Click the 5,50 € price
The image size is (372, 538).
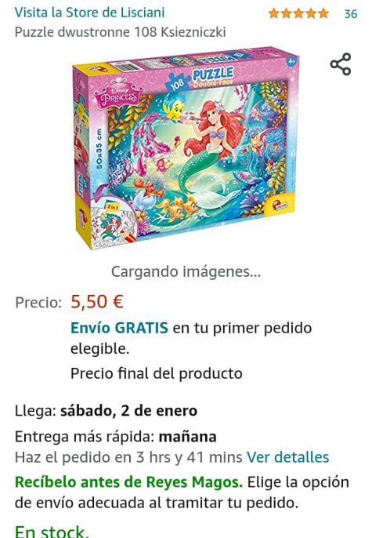tap(97, 302)
